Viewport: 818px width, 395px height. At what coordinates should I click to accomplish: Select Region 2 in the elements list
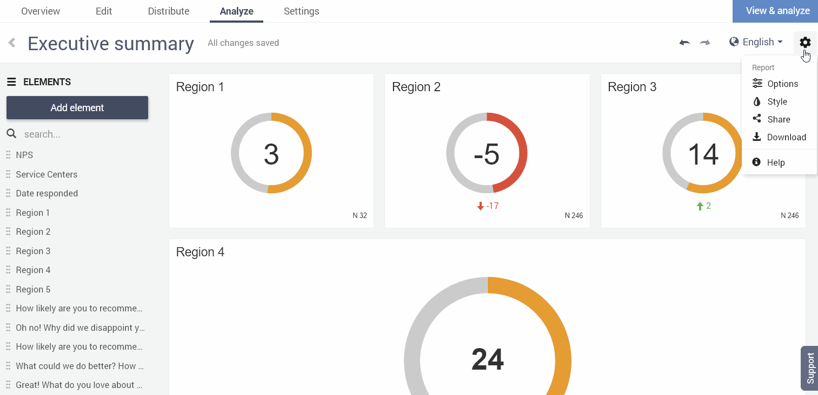coord(33,231)
